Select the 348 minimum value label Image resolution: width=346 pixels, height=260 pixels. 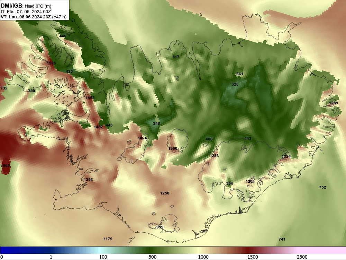pos(156,123)
